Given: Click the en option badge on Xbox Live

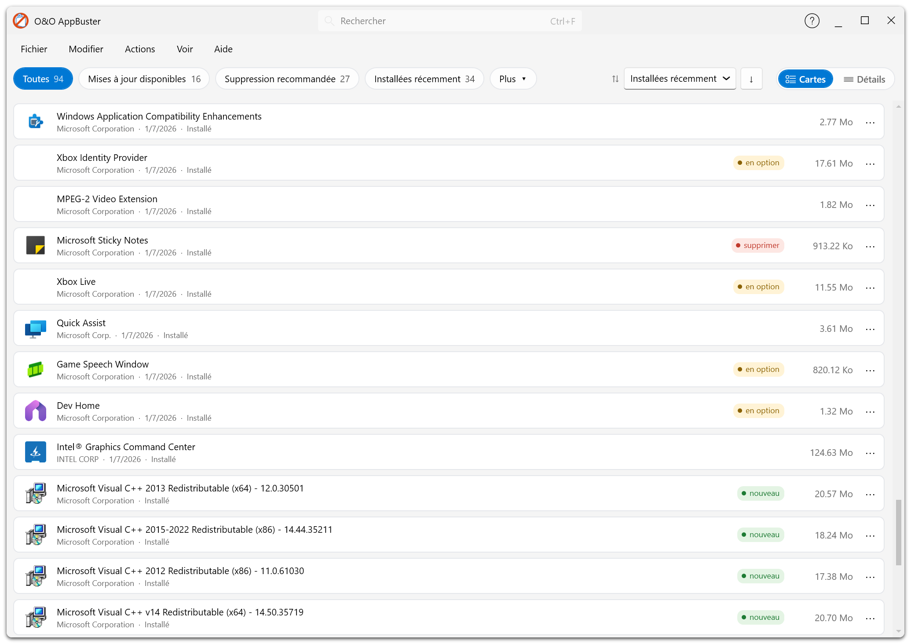Looking at the screenshot, I should click(759, 287).
